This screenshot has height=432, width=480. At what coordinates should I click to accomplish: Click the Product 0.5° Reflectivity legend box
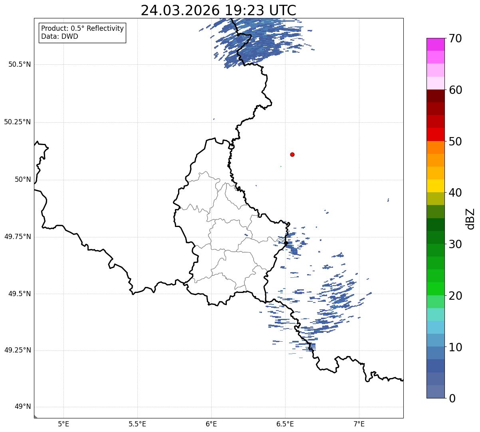click(x=82, y=32)
